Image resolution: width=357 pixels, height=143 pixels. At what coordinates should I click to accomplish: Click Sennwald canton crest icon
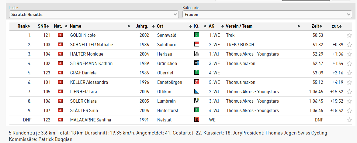[x=196, y=35]
